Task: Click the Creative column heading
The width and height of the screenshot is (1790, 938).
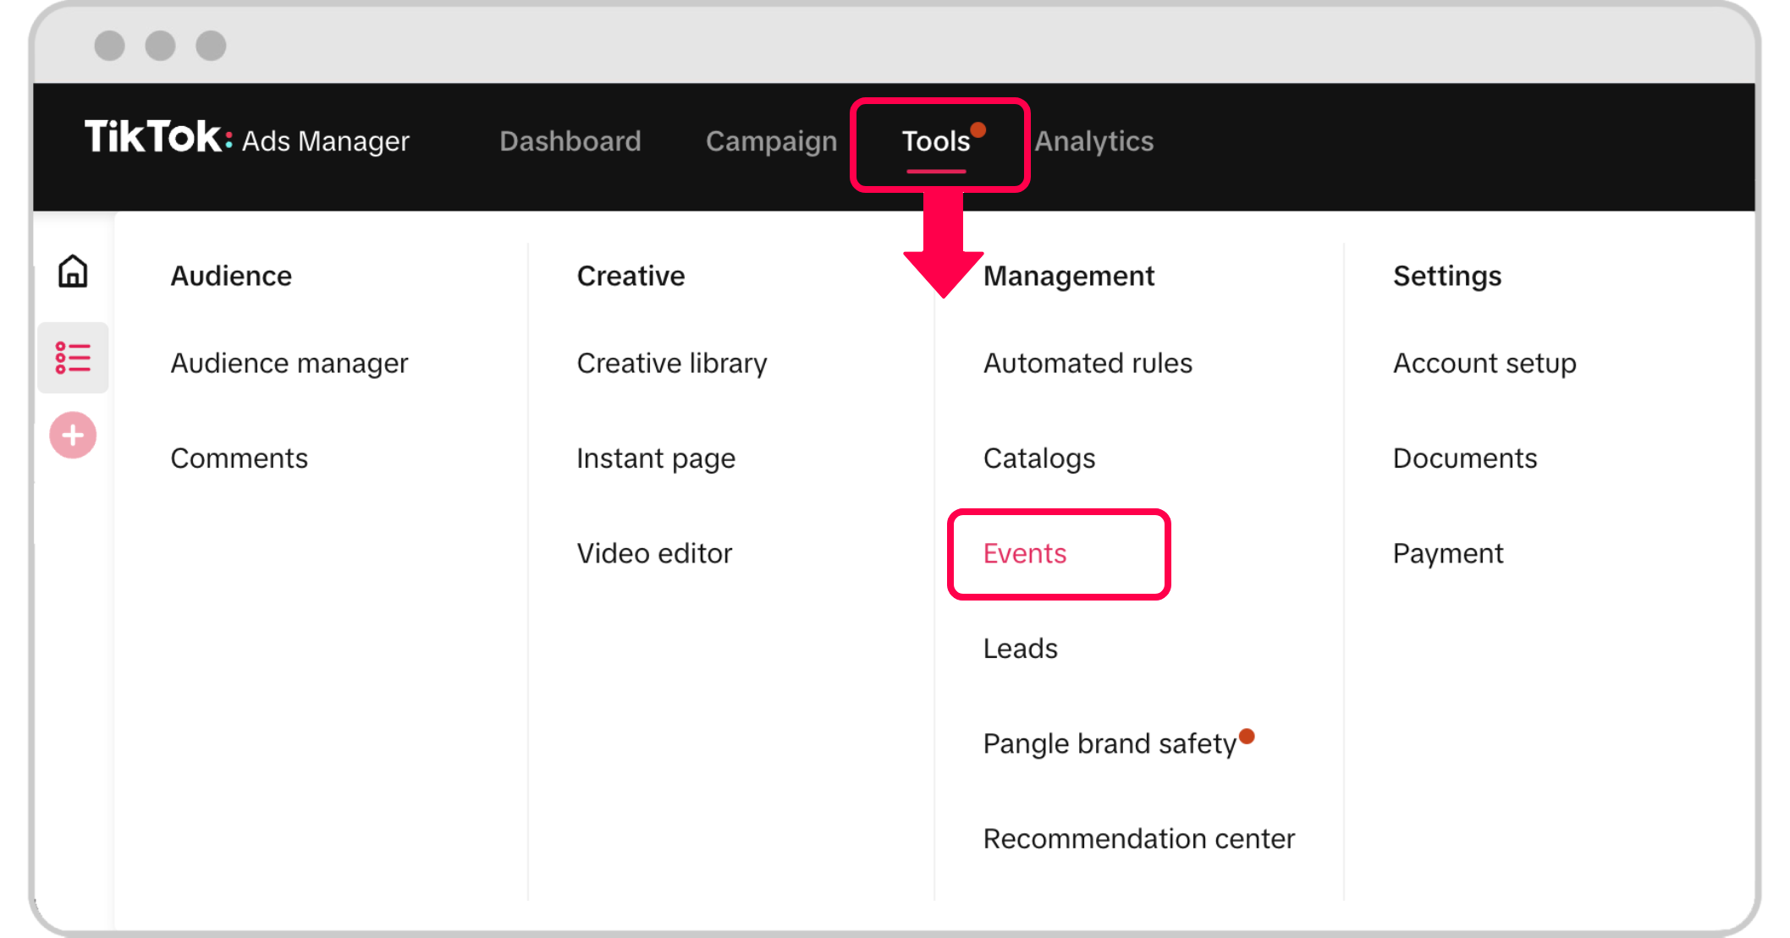Action: tap(631, 276)
